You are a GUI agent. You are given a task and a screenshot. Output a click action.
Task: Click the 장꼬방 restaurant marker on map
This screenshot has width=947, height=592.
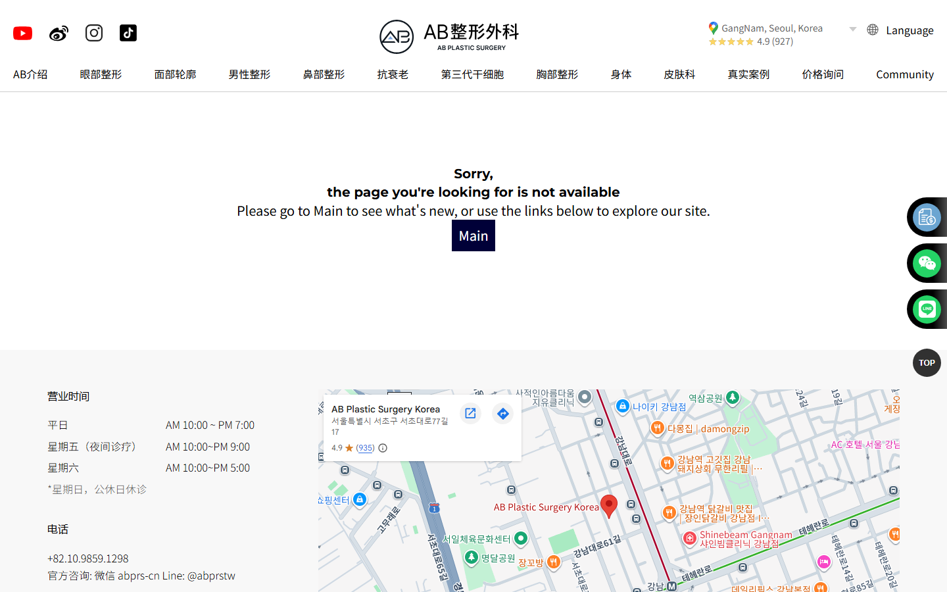(554, 562)
